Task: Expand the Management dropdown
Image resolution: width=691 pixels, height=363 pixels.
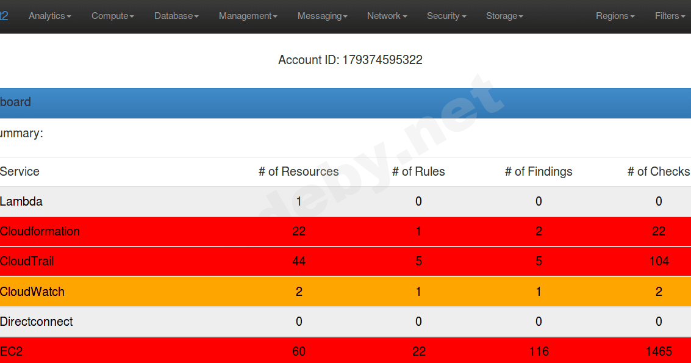Action: [247, 16]
